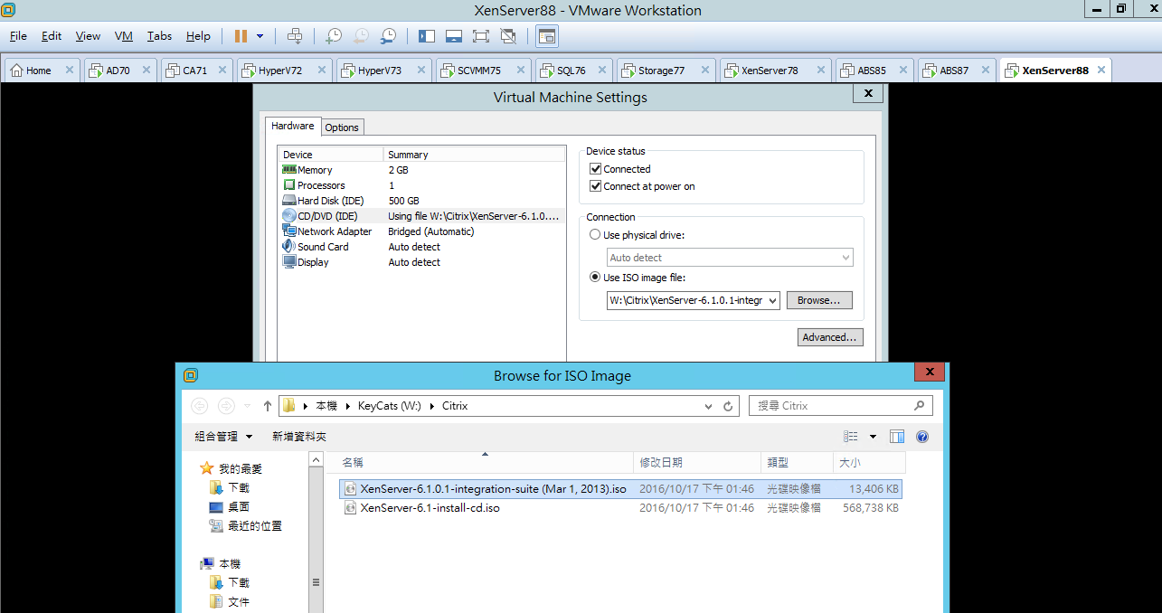The width and height of the screenshot is (1162, 613).
Task: Click 新增資料夾 new folder button
Action: (299, 437)
